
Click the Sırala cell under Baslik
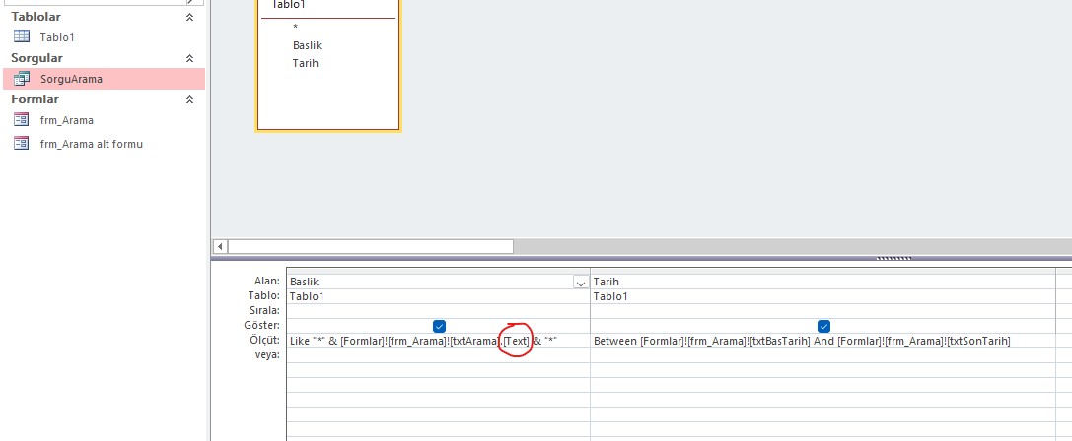click(x=438, y=311)
